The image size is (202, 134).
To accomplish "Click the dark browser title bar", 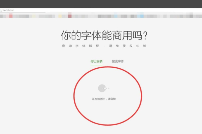I will (101, 4).
